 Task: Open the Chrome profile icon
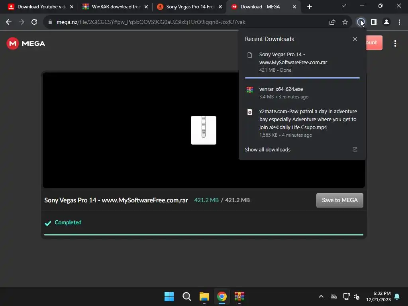pyautogui.click(x=386, y=22)
